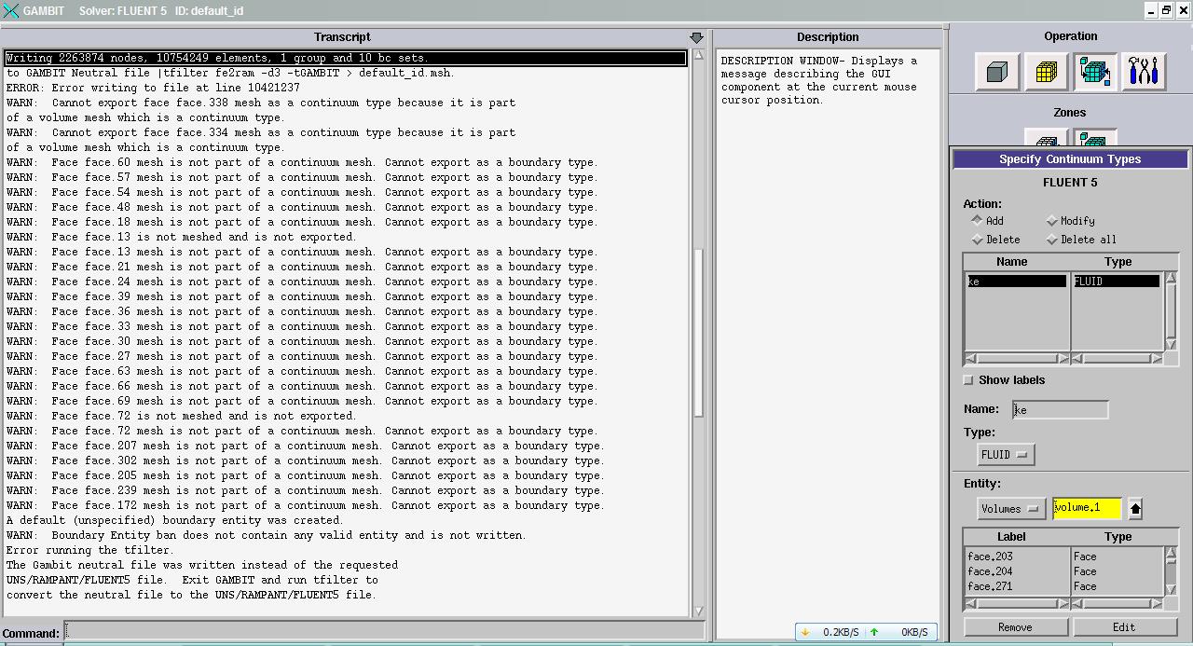Select the Specify Continuum Types zone icon
Screen dimensions: 1193x646
(x=1094, y=141)
